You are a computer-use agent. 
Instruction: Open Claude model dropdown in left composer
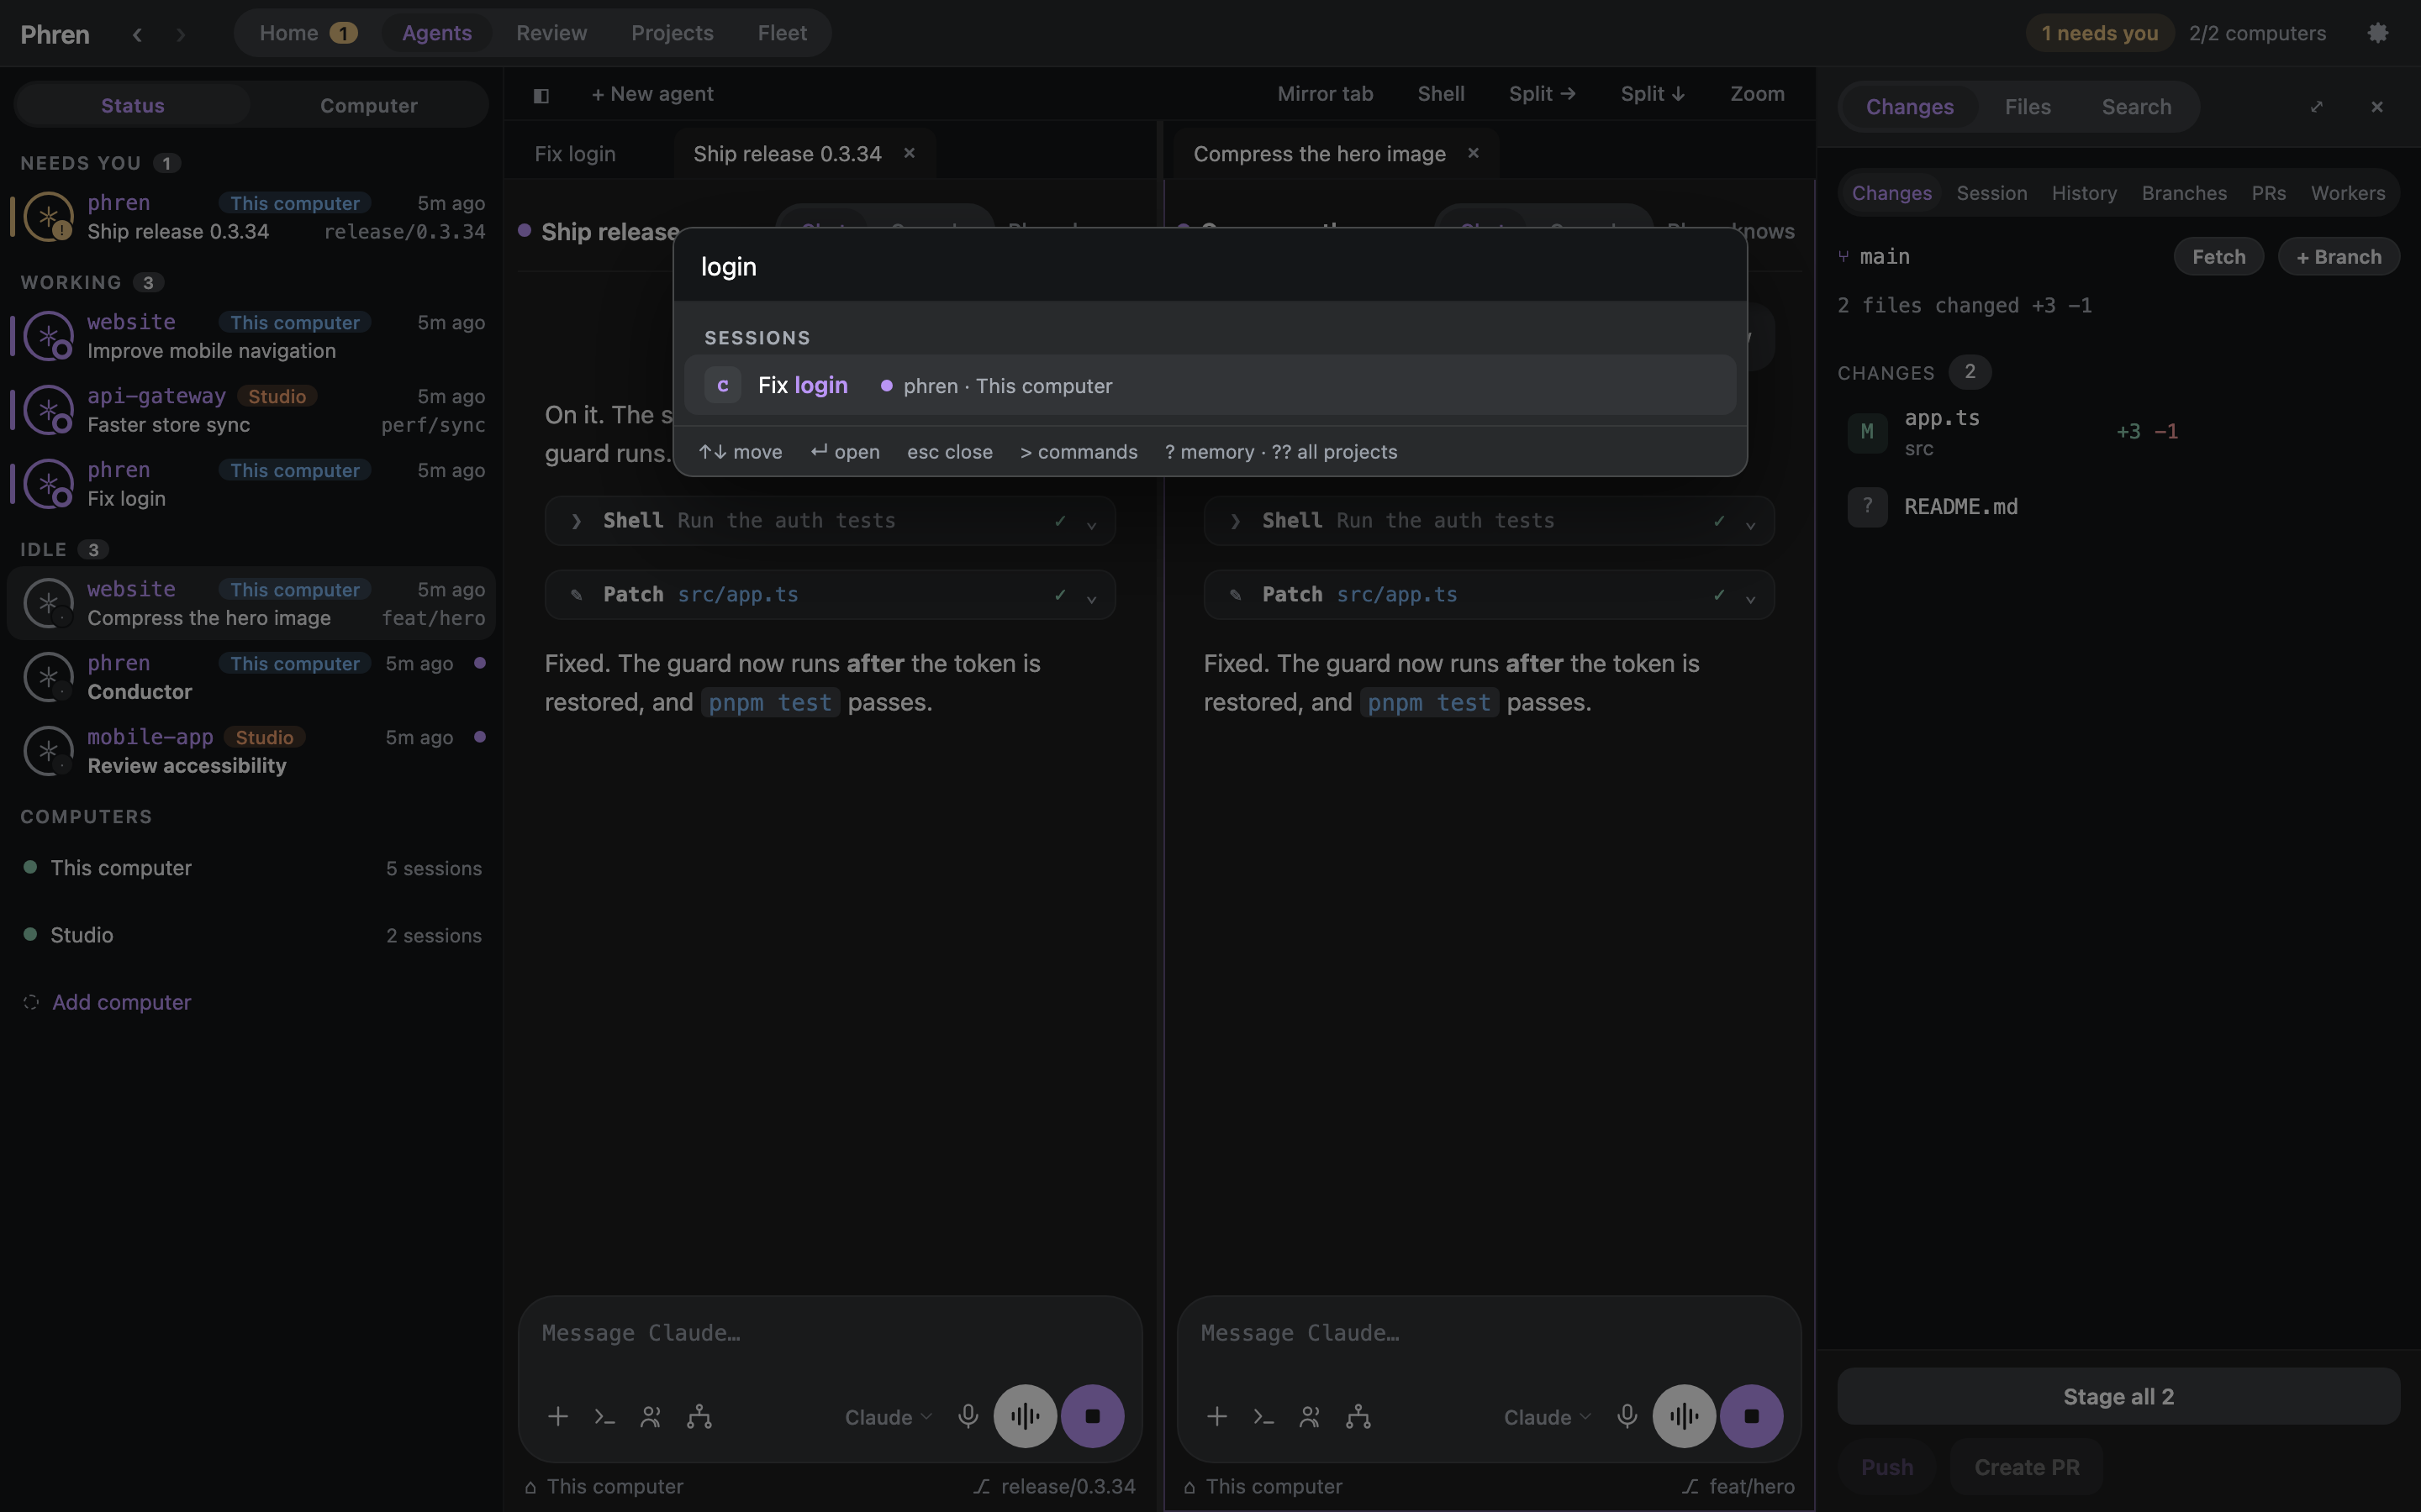pos(888,1417)
